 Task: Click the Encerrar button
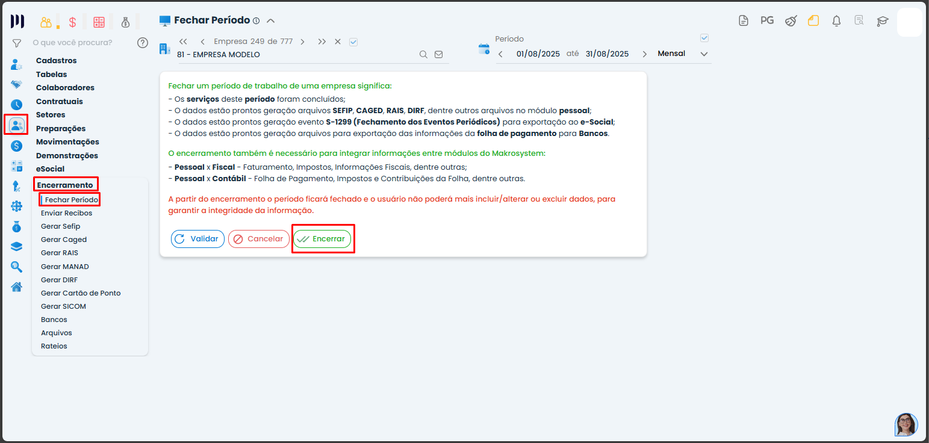tap(322, 239)
